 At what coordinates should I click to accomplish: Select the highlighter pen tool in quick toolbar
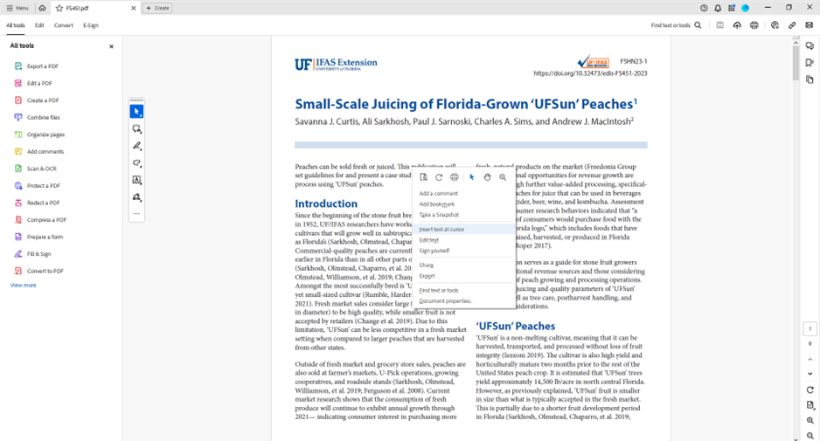pos(137,146)
